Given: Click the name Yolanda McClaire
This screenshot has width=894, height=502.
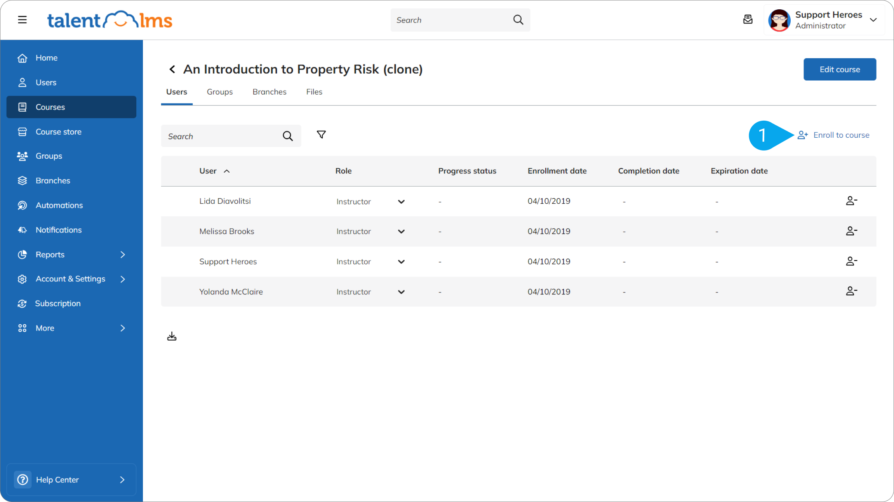Looking at the screenshot, I should point(231,292).
